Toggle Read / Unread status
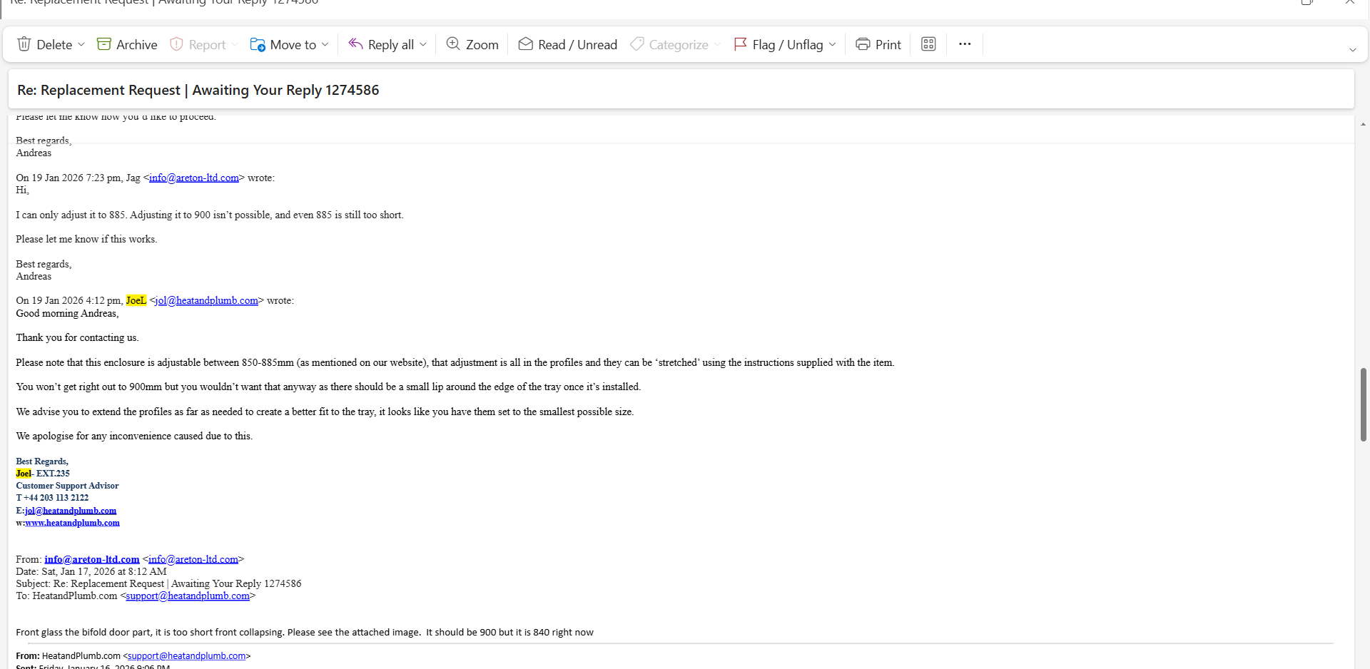The image size is (1370, 669). [x=567, y=44]
